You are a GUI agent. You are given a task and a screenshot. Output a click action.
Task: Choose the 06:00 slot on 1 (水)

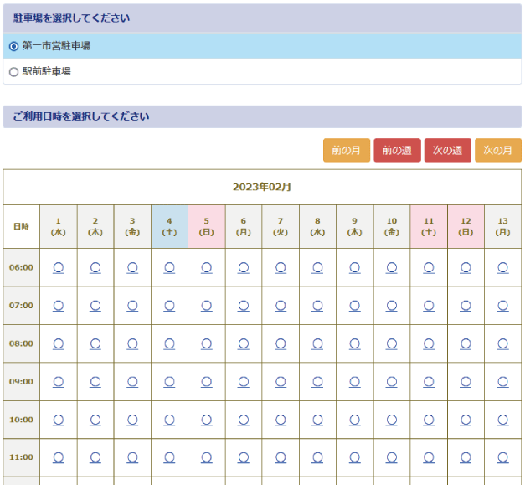59,267
